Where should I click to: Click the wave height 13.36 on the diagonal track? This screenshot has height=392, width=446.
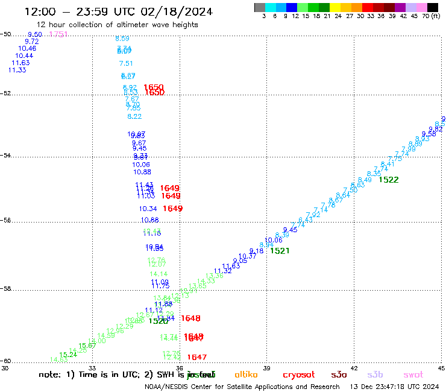(x=215, y=276)
